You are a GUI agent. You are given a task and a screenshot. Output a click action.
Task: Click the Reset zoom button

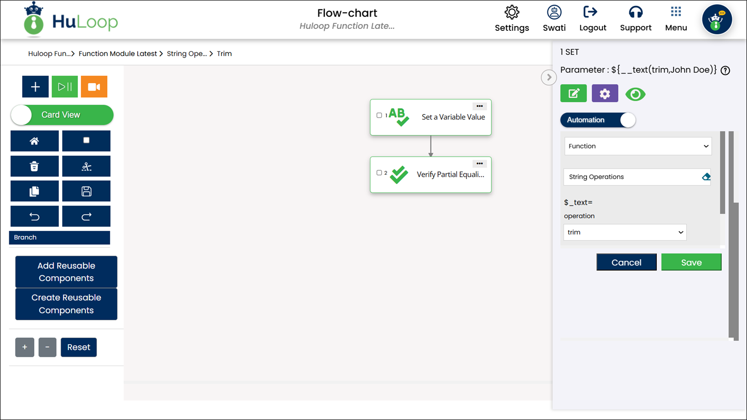[x=78, y=347]
